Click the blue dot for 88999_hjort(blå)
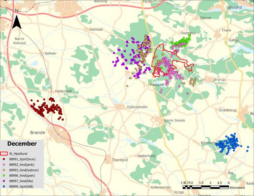 pyautogui.click(x=4, y=186)
